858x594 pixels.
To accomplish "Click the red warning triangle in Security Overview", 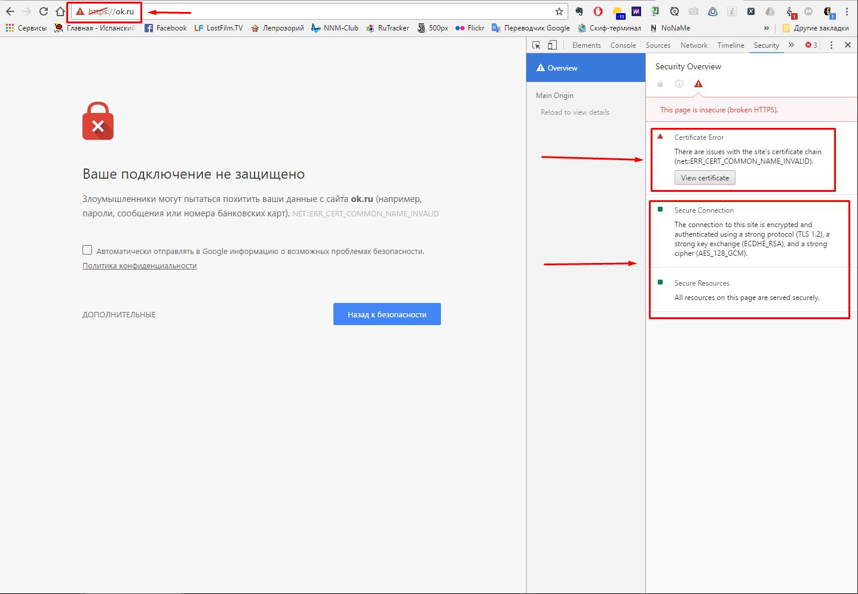I will (698, 84).
